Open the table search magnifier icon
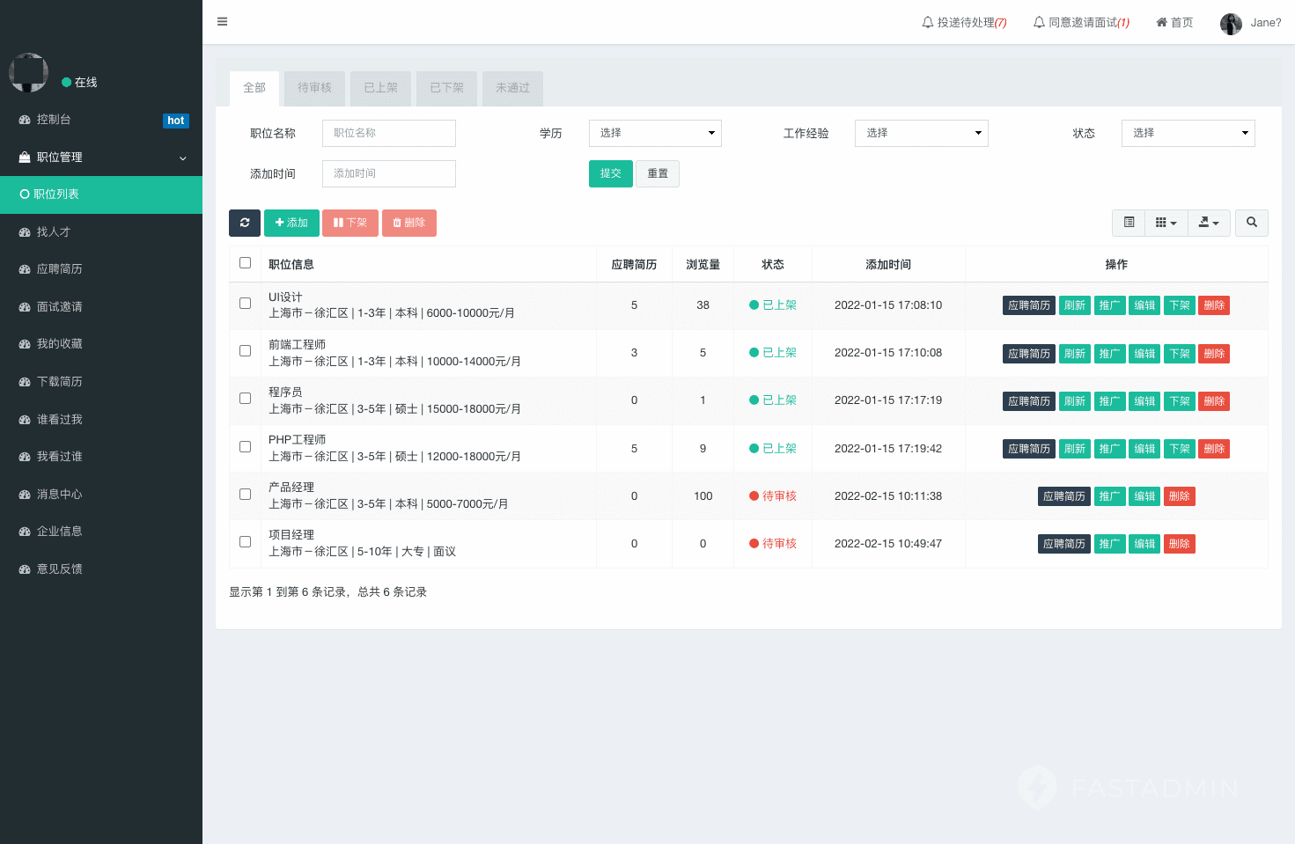Screen dimensions: 1295x844 (x=1251, y=223)
